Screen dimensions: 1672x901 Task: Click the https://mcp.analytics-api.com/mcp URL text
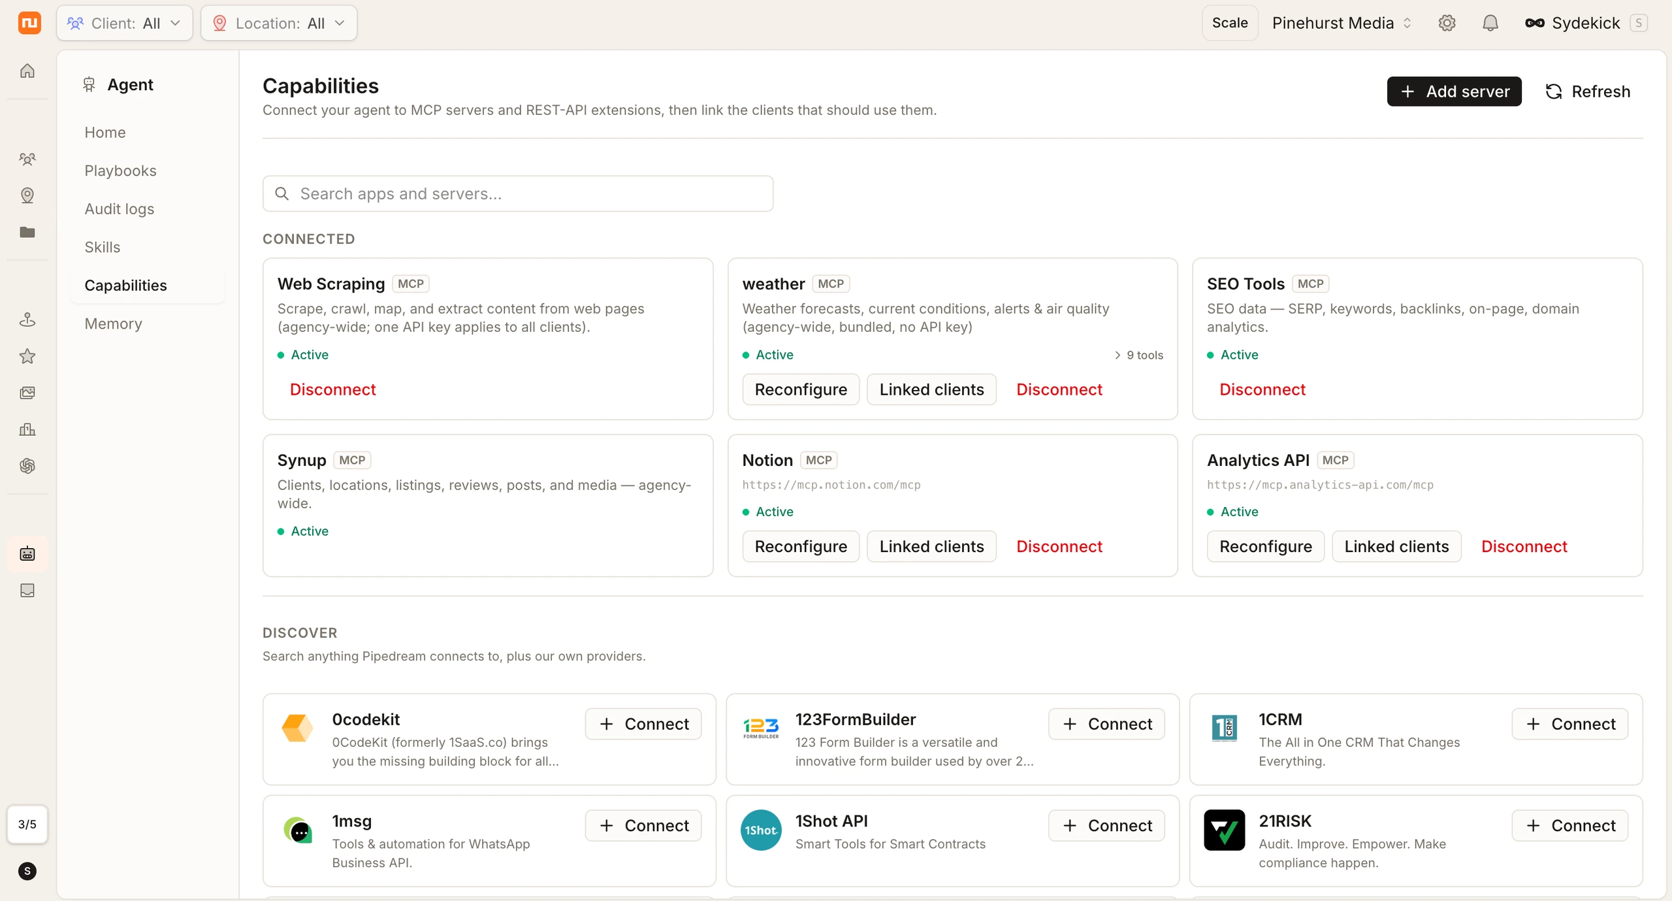(1320, 485)
